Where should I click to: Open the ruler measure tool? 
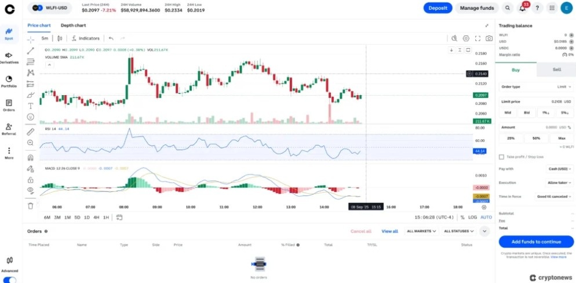point(31,132)
